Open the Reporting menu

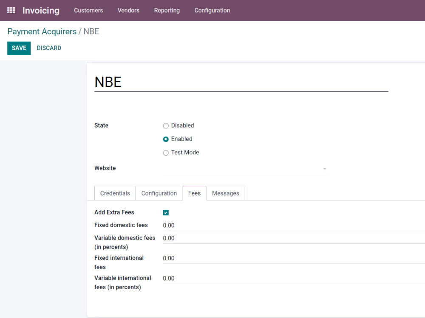click(x=167, y=10)
